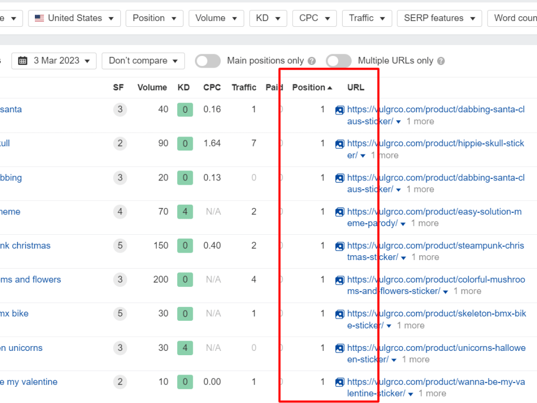Sort by Position column header
Image resolution: width=537 pixels, height=403 pixels.
pyautogui.click(x=311, y=88)
